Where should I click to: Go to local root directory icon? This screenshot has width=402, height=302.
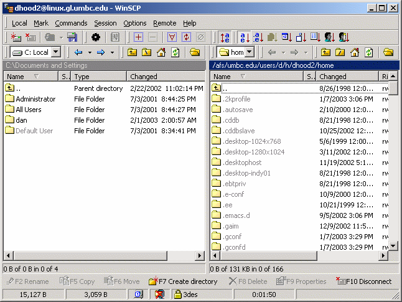147,52
